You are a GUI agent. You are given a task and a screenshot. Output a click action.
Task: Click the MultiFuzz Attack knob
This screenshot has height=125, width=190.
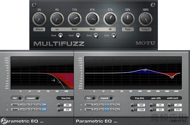tap(39, 19)
